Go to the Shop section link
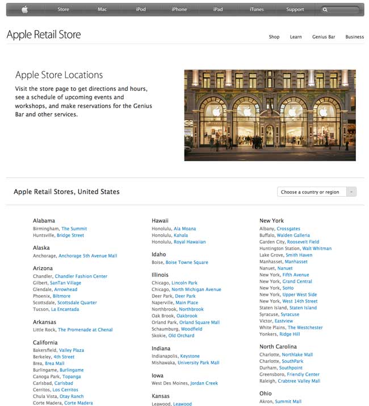The height and width of the screenshot is (406, 369). 274,37
